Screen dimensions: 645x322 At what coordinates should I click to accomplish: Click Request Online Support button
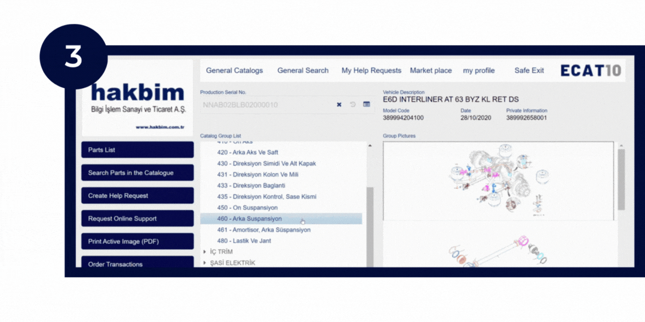click(137, 218)
